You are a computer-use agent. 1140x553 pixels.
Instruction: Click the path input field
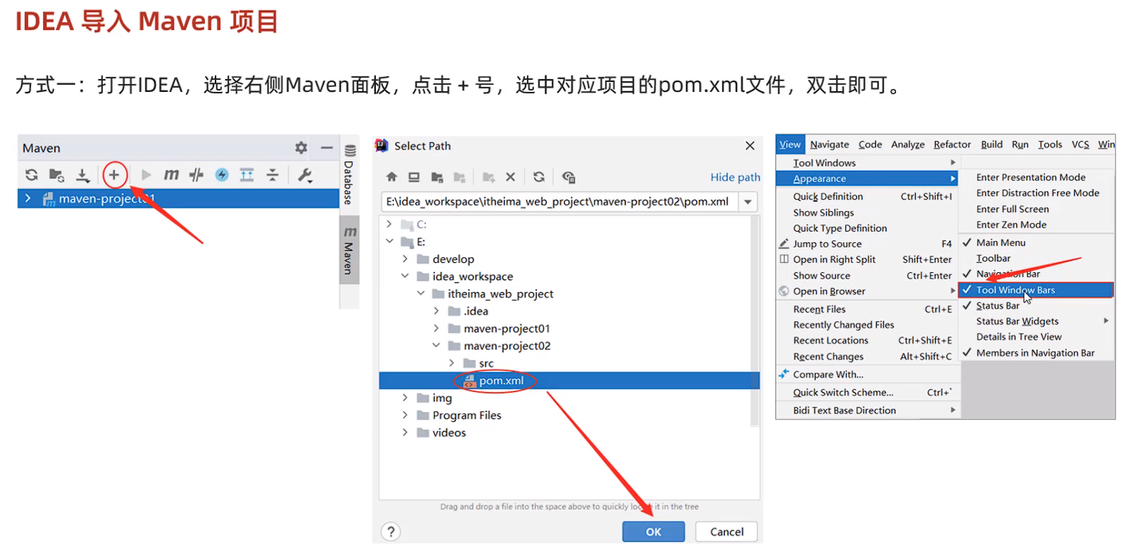pyautogui.click(x=559, y=202)
